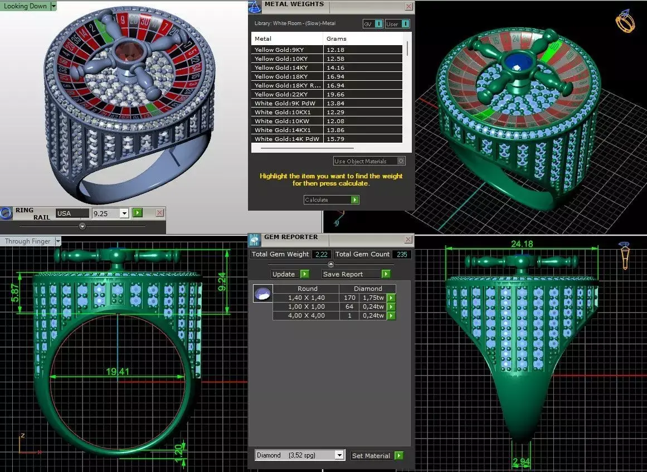Click the 1,00 X 1,00 gem size cell

306,306
